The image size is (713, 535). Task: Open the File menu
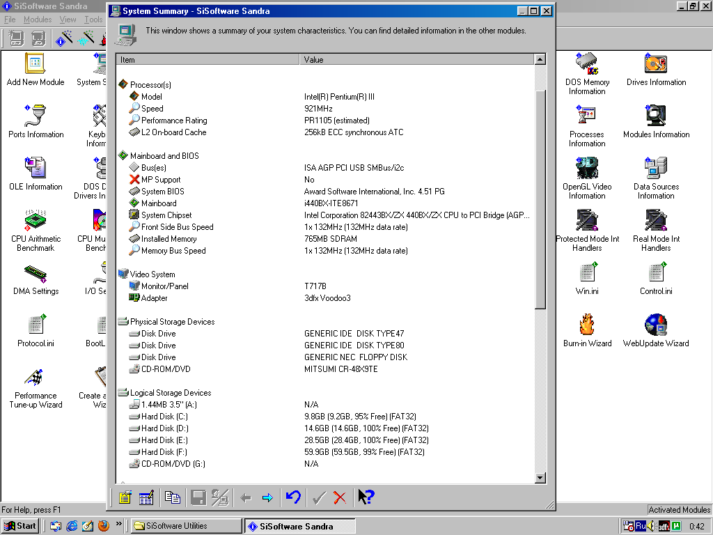pyautogui.click(x=10, y=20)
